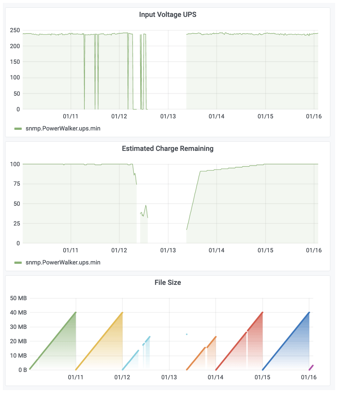Toggle snmp.PowerWalker.ups.min legend label in Estimated Charge panel
The height and width of the screenshot is (393, 338).
coord(63,263)
